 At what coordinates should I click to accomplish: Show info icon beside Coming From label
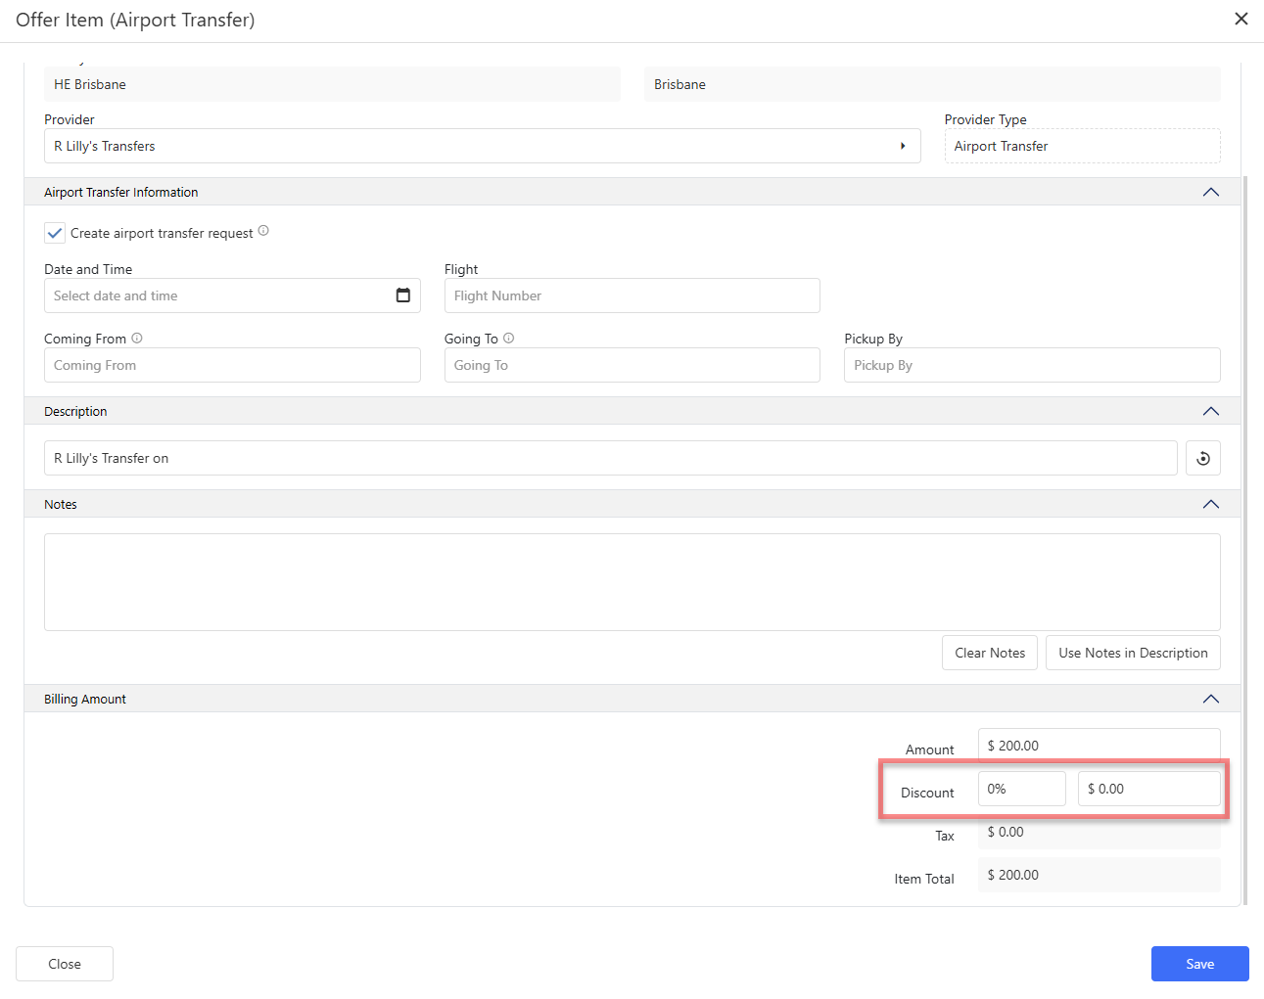tap(137, 338)
